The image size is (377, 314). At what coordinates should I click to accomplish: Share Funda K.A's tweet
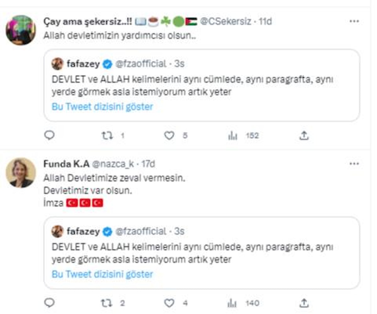tap(303, 303)
